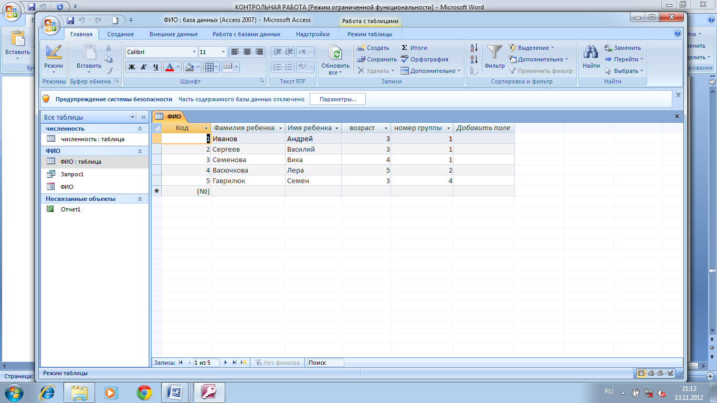This screenshot has height=403, width=717.
Task: Open the Режим таблицы ribbon tab
Action: [370, 34]
